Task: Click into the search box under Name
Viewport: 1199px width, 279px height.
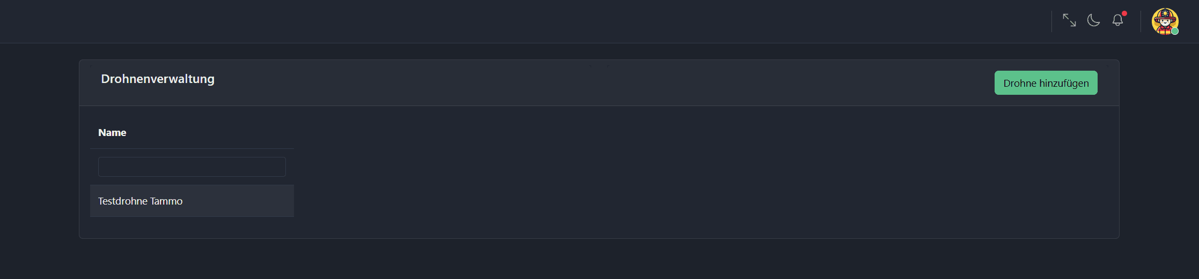Action: coord(192,167)
